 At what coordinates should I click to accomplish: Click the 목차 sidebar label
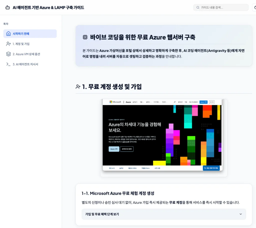pyautogui.click(x=6, y=24)
